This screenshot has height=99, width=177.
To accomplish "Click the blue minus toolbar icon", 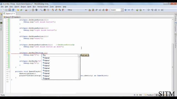I will tap(129, 10).
